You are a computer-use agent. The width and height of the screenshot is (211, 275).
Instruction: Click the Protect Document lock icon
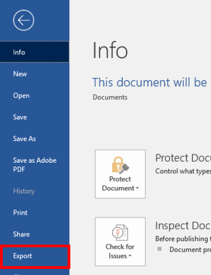pos(120,165)
